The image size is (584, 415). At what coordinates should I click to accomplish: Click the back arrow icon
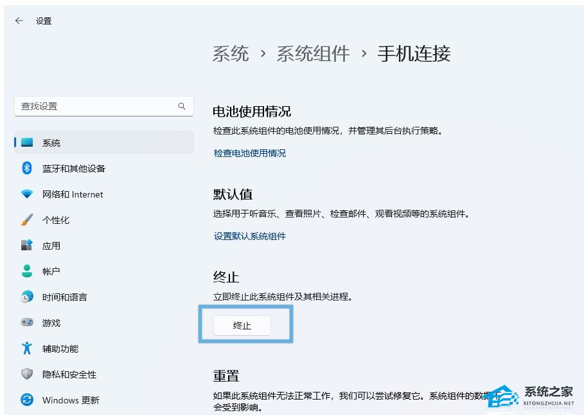click(x=19, y=21)
